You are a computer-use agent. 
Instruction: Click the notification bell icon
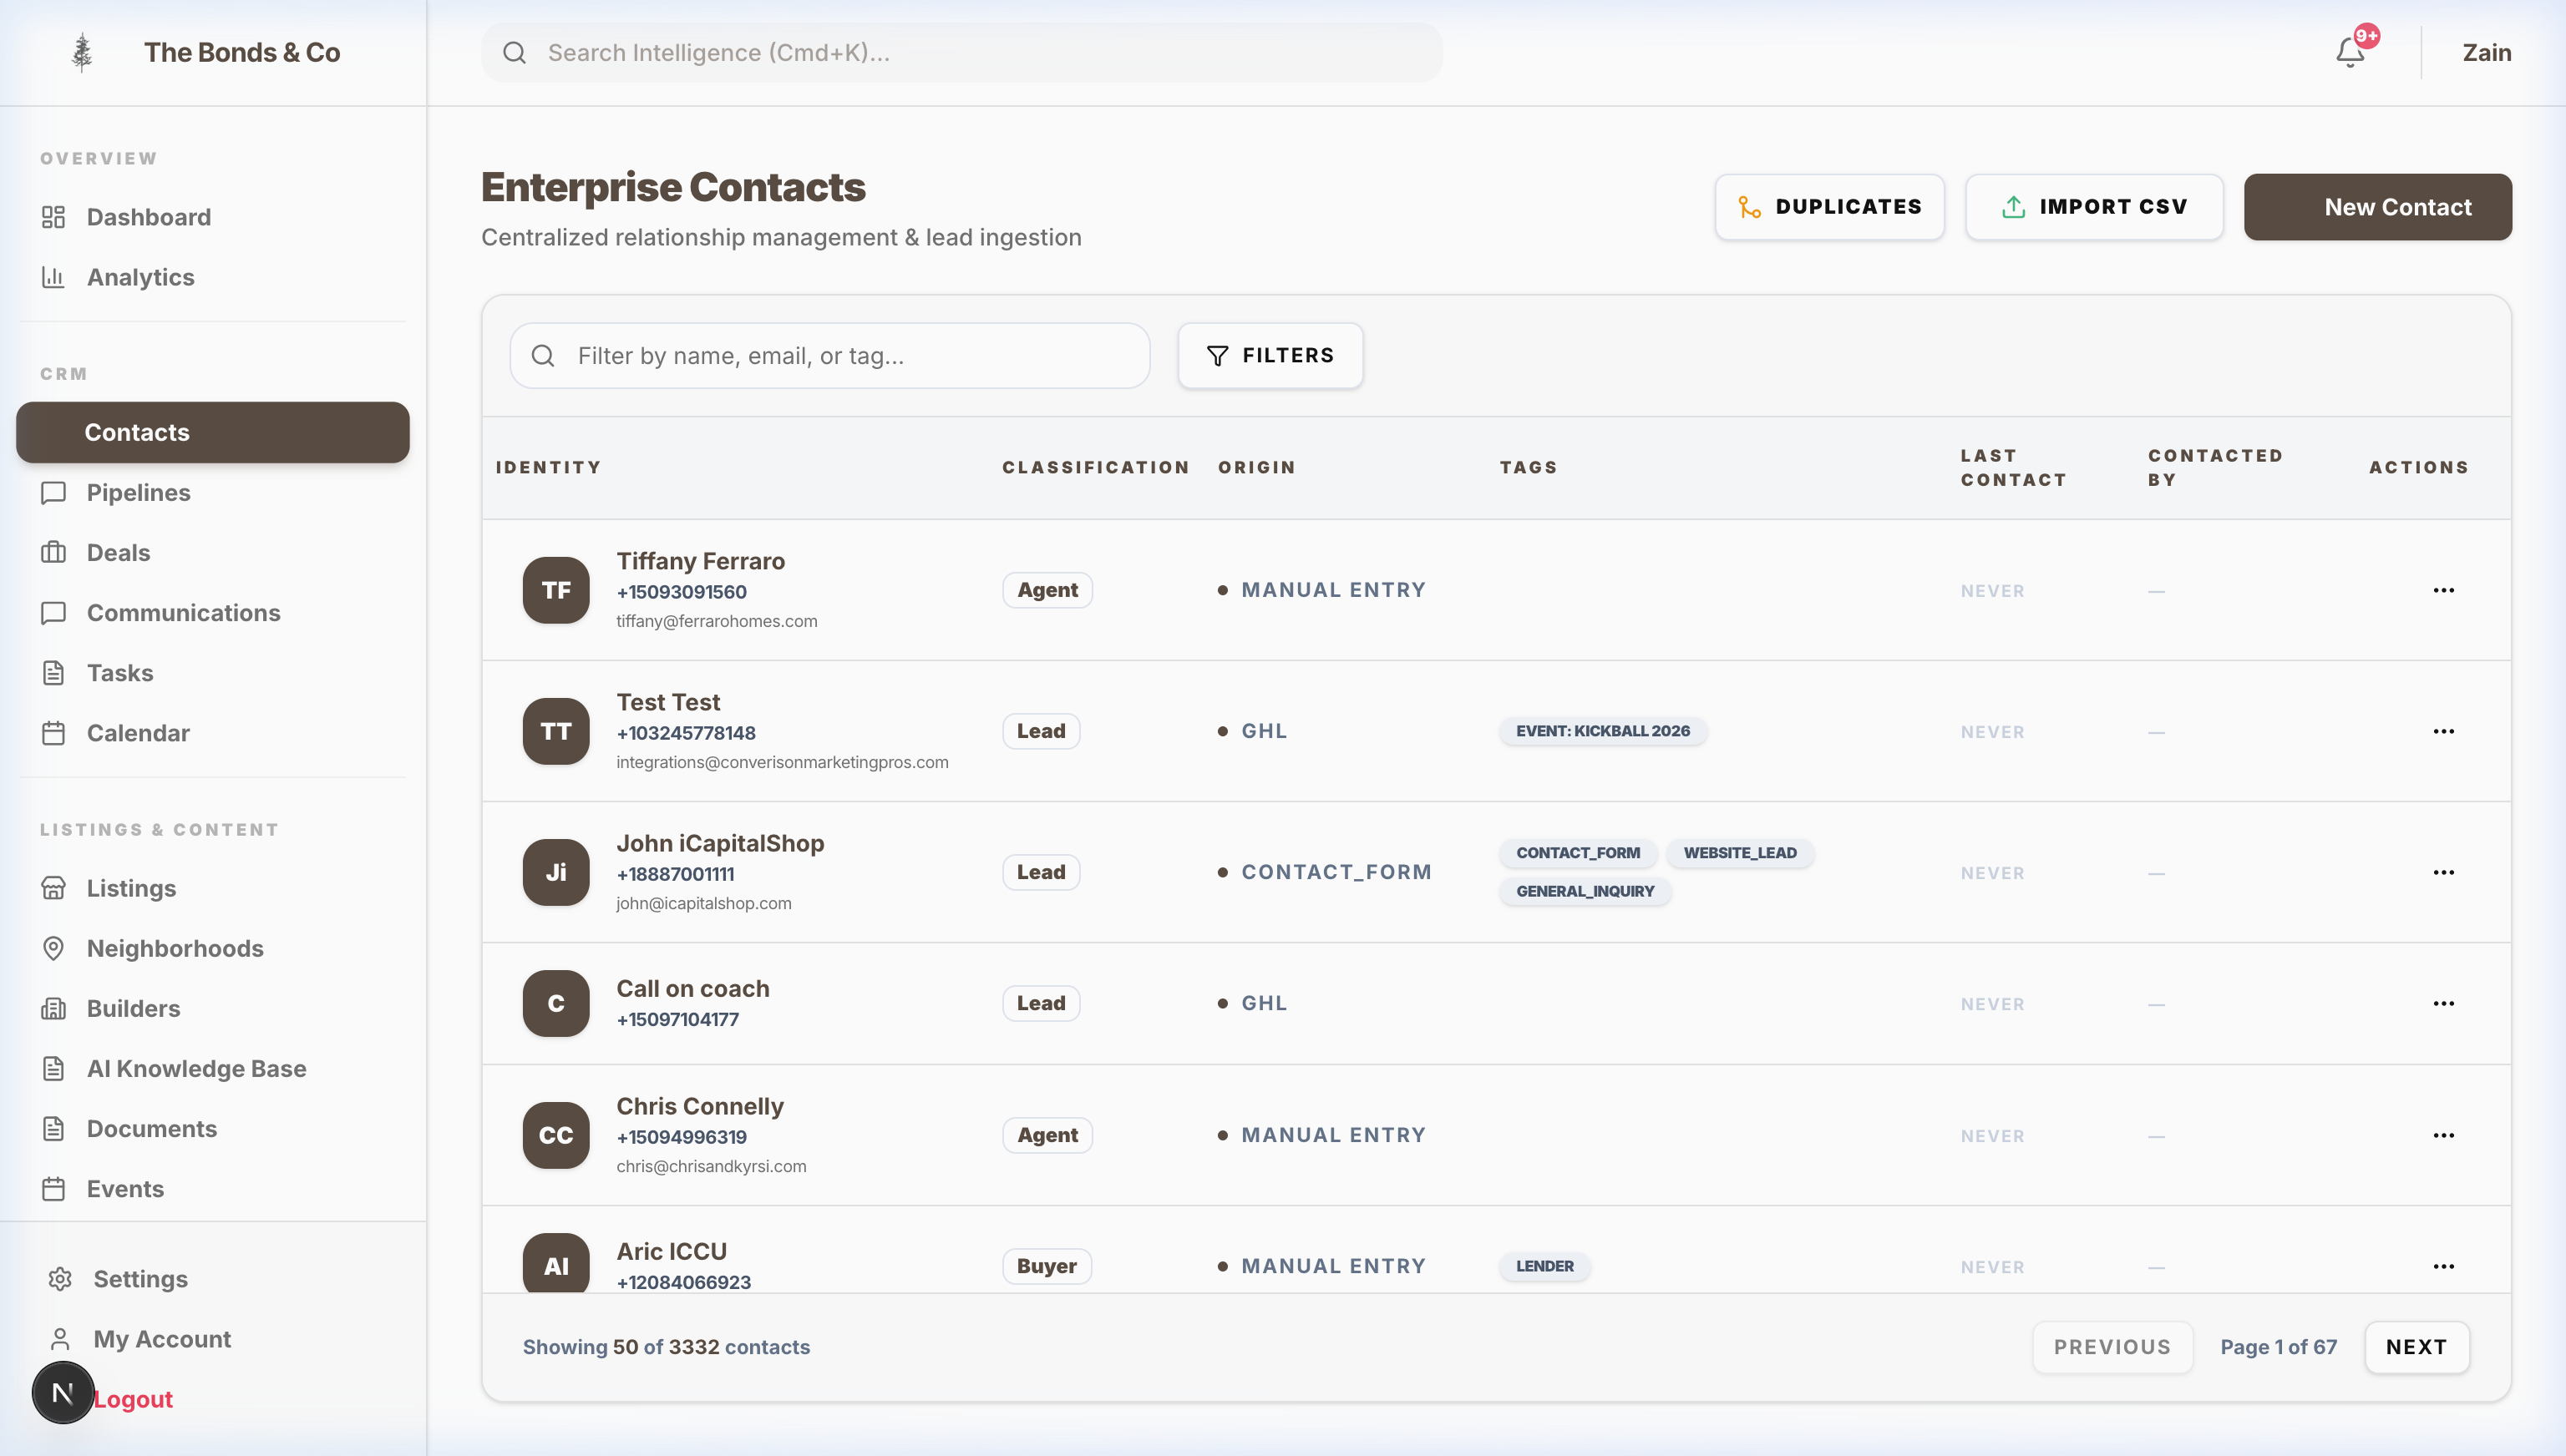[2350, 52]
